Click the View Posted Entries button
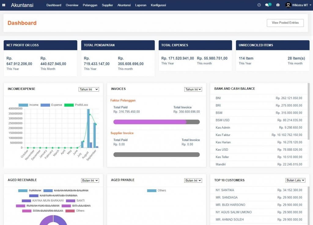 (285, 23)
